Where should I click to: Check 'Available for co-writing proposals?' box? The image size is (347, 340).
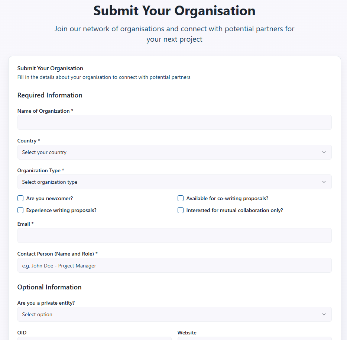181,198
